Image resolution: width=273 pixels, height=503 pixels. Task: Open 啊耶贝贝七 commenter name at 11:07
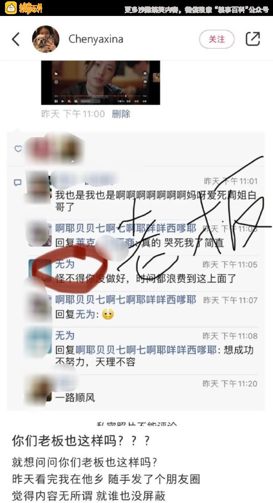pos(126,300)
